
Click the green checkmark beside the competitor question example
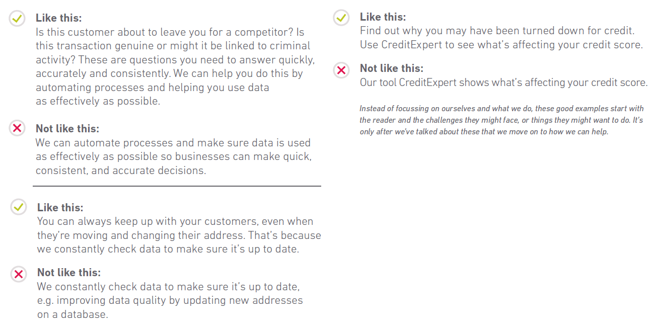coord(17,19)
